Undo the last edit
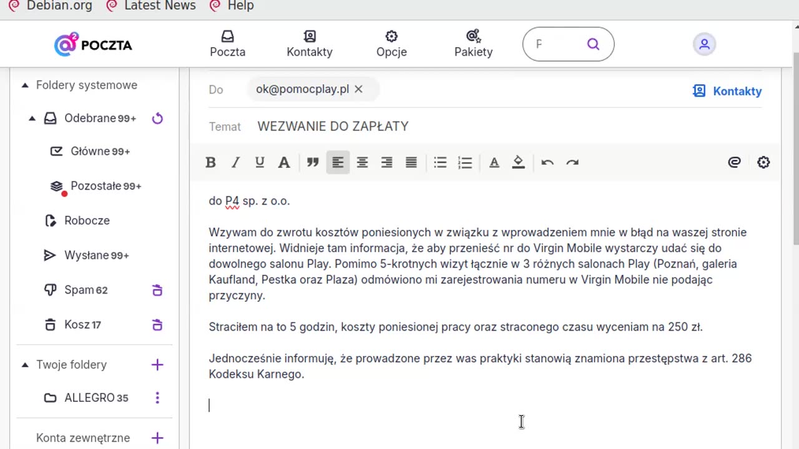This screenshot has width=799, height=449. point(547,163)
